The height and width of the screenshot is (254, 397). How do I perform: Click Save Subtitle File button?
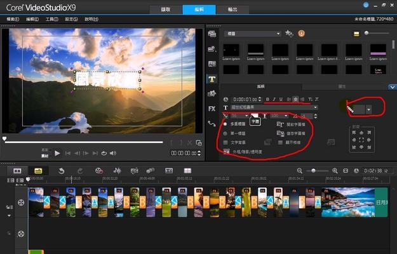pyautogui.click(x=291, y=133)
